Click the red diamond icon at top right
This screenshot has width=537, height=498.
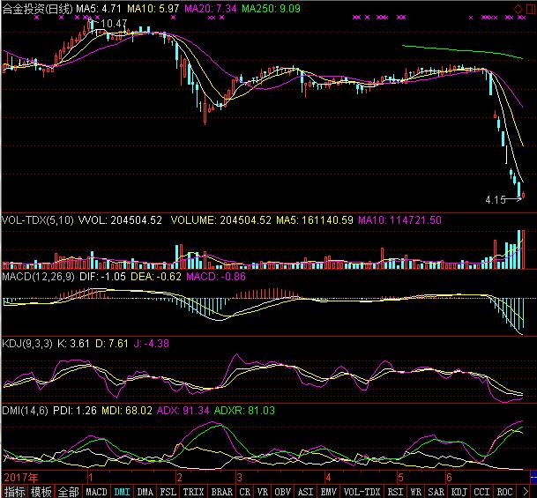[518, 9]
